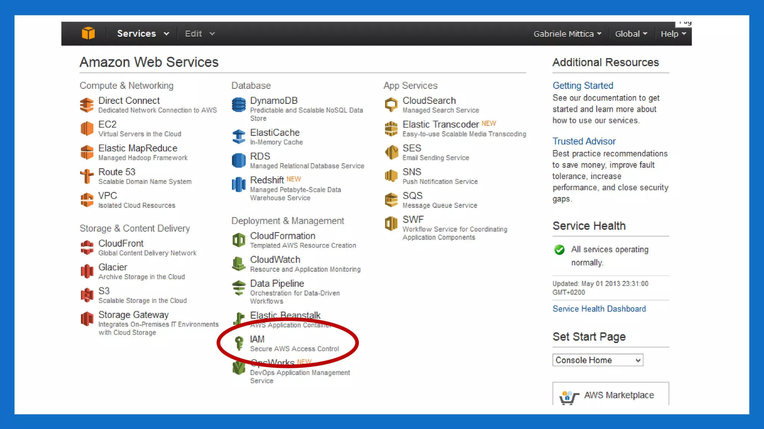Open the Redshift service icon
The width and height of the screenshot is (764, 429).
[x=239, y=184]
